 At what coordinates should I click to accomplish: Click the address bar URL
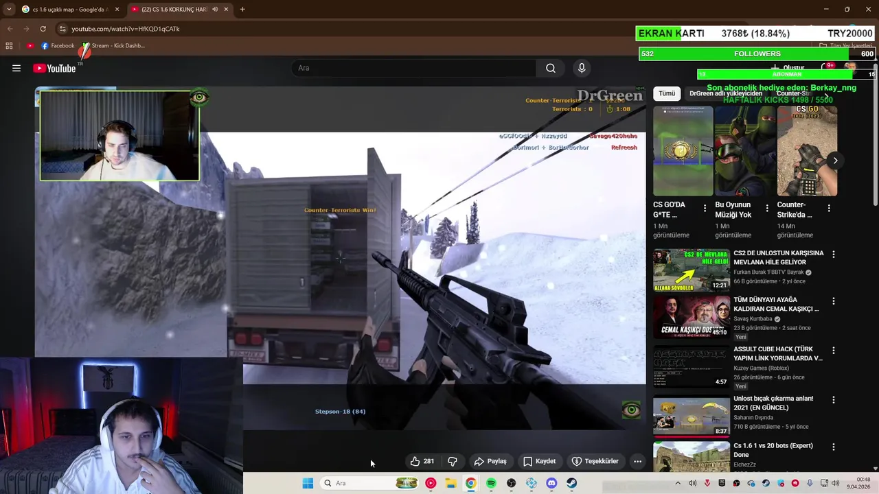(126, 29)
